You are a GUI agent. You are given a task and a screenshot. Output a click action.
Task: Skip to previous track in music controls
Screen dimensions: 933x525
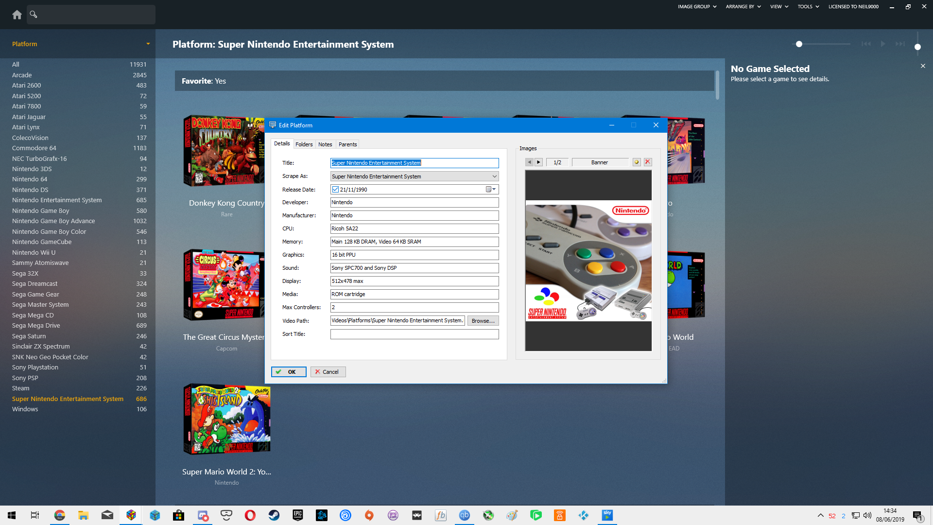866,44
